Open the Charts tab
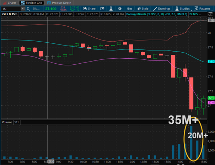The image size is (215, 165). [10, 2]
